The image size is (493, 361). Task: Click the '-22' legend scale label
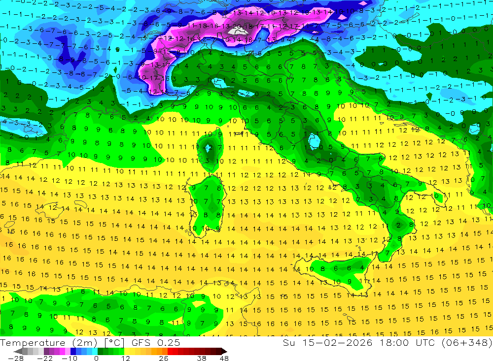[45, 358]
